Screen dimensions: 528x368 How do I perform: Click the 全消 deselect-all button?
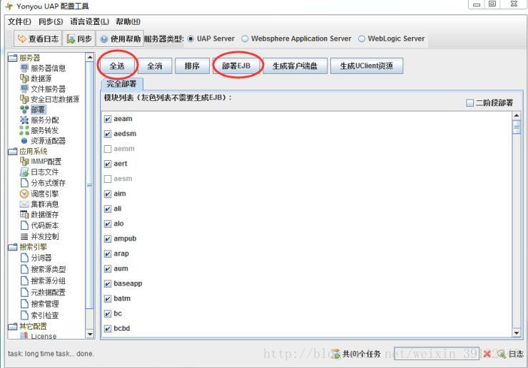tap(155, 66)
